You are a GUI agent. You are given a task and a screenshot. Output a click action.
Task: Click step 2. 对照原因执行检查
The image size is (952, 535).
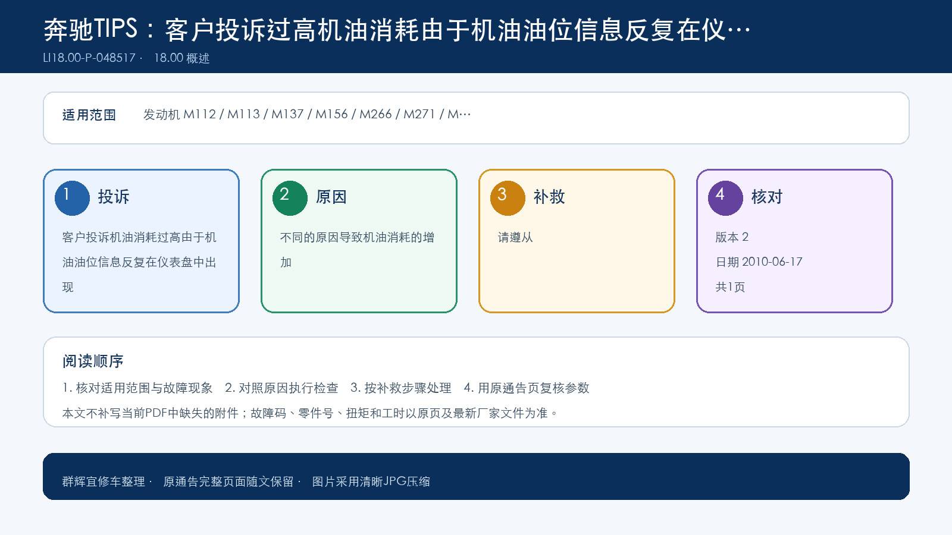281,388
